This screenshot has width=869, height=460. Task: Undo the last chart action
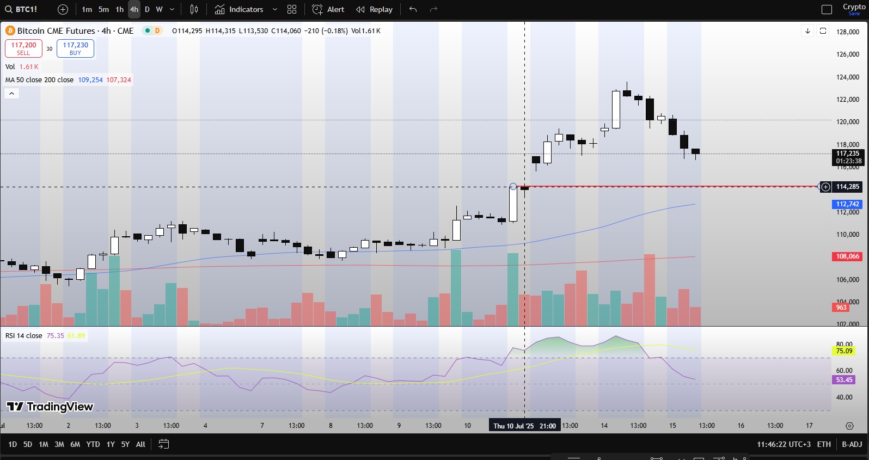(413, 9)
